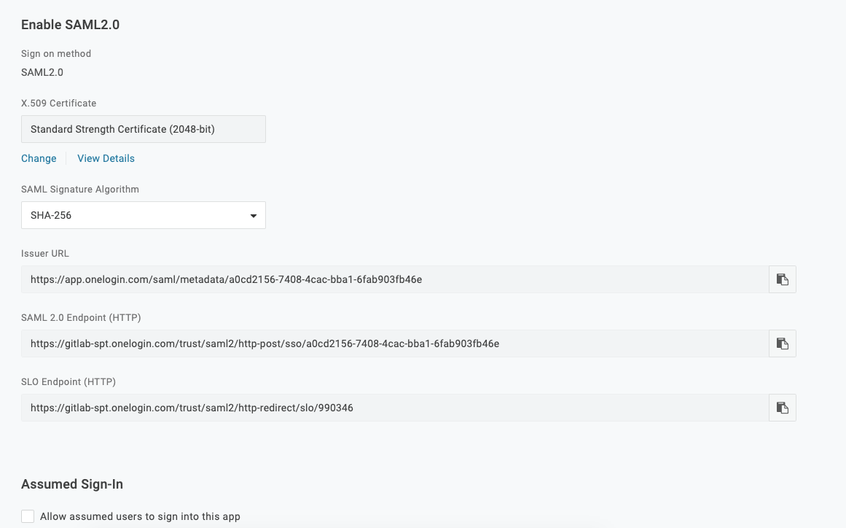Click the Change certificate link
The width and height of the screenshot is (846, 528).
[39, 158]
